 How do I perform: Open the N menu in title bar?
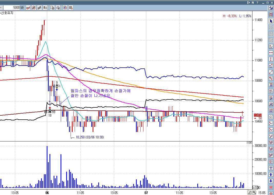(x=253, y=3)
